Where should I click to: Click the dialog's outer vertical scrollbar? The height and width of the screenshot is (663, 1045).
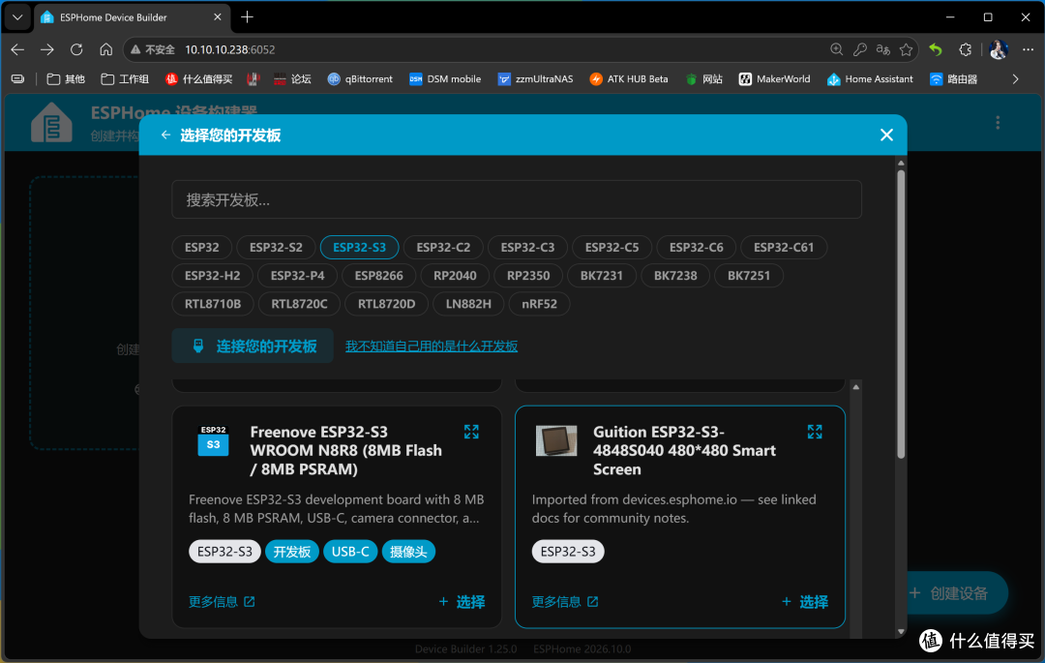click(x=901, y=315)
